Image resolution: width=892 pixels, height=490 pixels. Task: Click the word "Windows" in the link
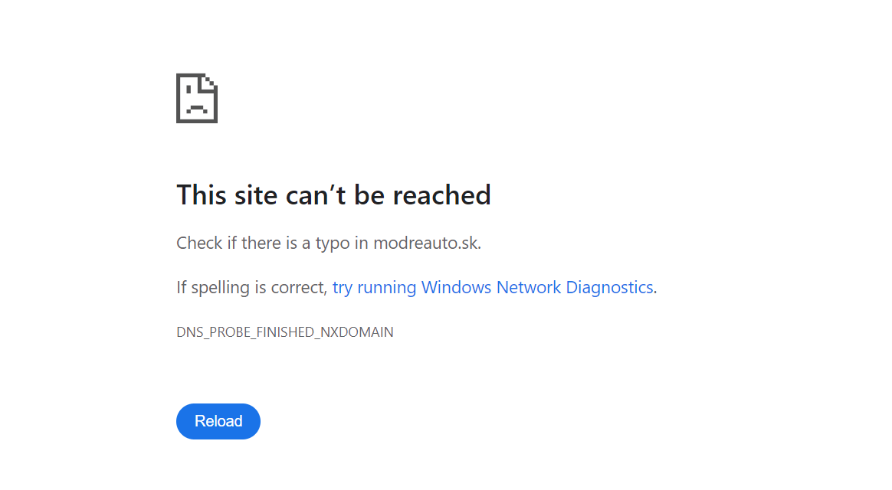tap(456, 288)
